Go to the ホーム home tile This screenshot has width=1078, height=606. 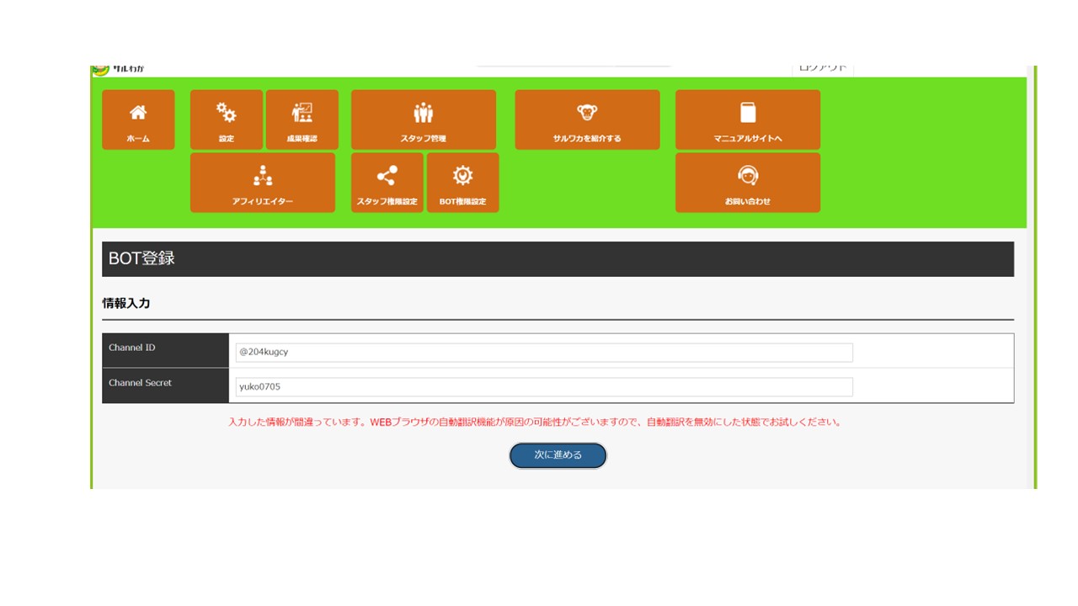click(138, 120)
